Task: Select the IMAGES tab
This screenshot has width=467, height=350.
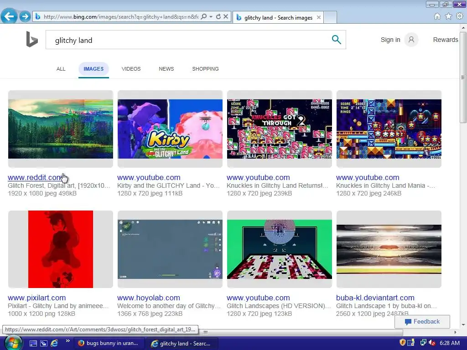Action: pos(93,69)
